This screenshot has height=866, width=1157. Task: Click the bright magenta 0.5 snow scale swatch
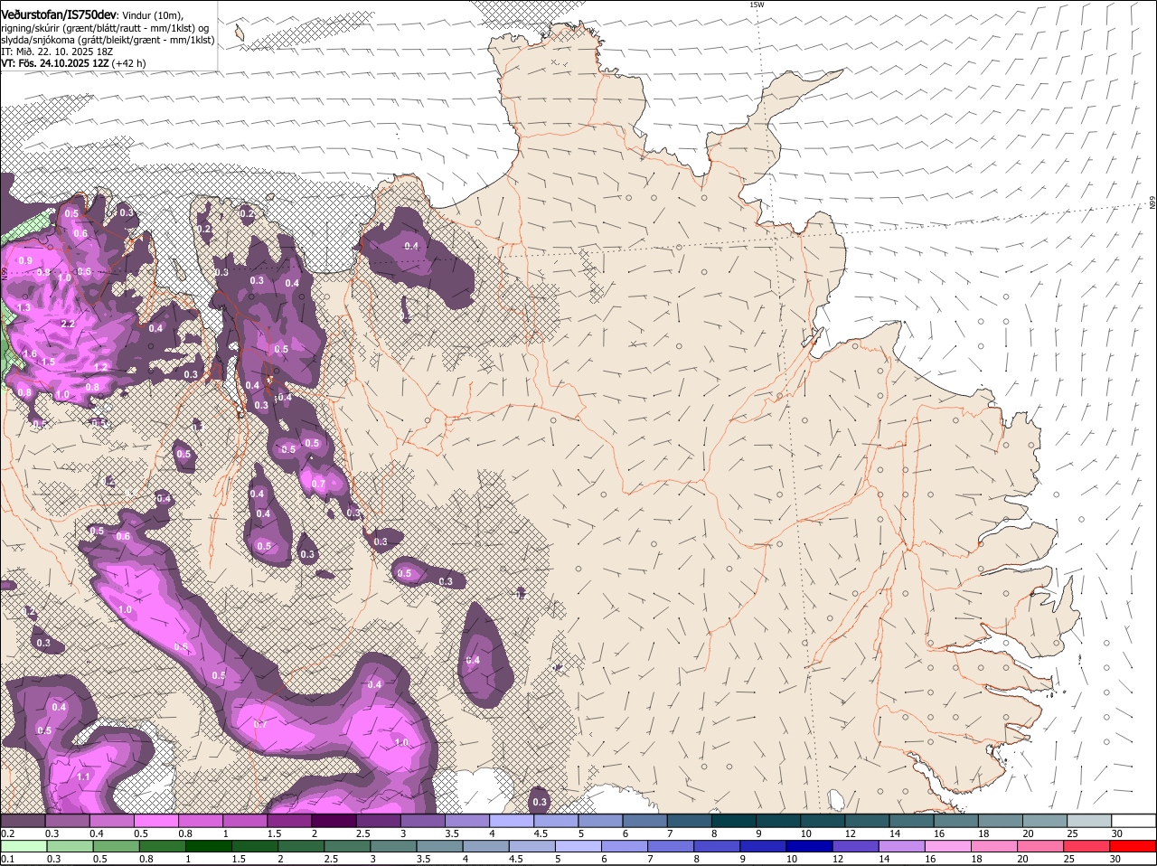point(156,821)
